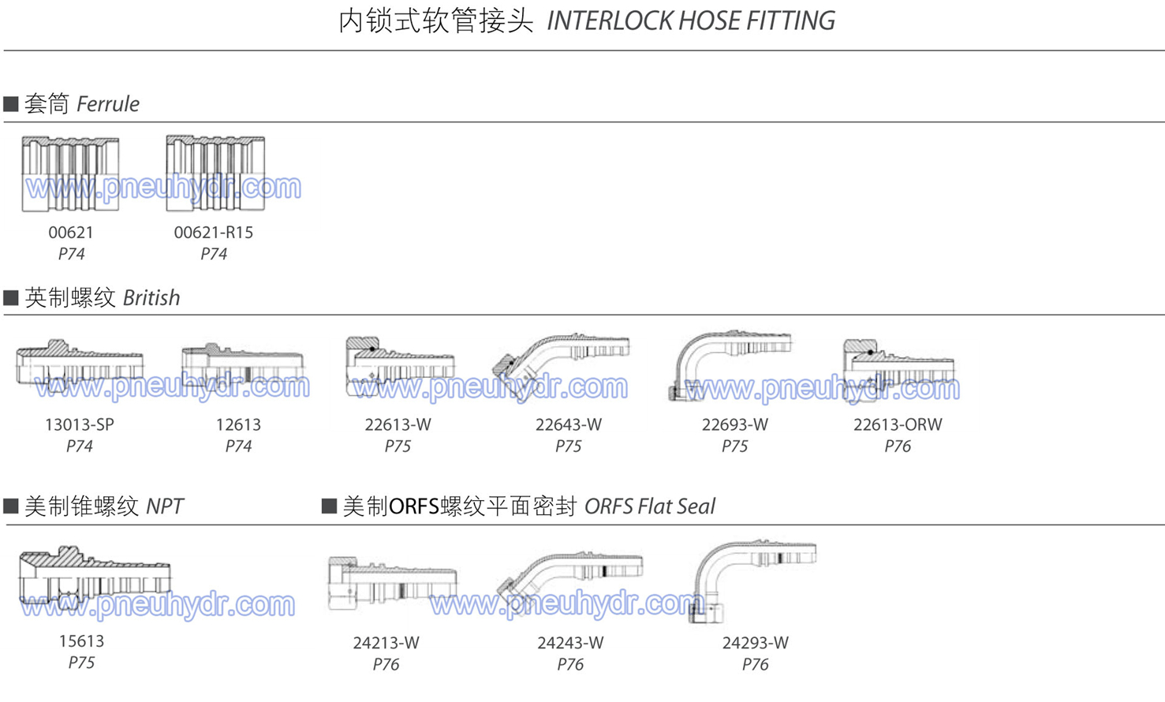
Task: Select the 00621-R15 ferrule image
Action: click(x=215, y=173)
